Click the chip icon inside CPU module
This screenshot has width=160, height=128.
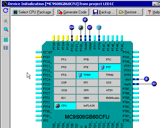pyautogui.click(x=57, y=106)
